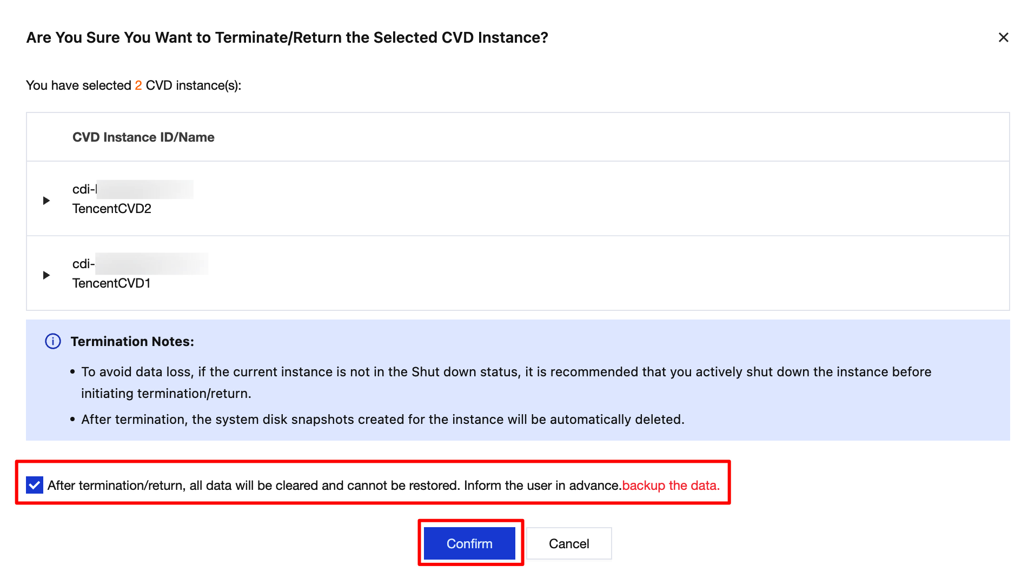Select the TencentCVD1 instance name

coord(111,283)
